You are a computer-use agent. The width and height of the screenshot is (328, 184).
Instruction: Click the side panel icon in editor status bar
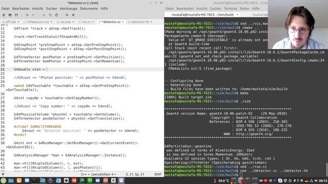tap(3, 174)
